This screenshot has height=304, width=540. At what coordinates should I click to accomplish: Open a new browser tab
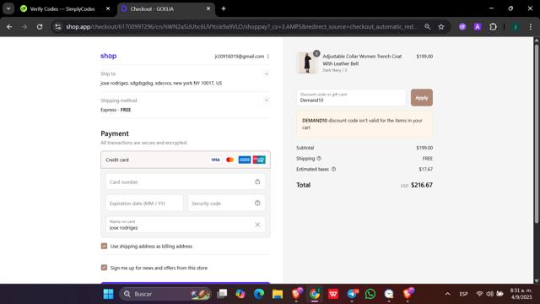pyautogui.click(x=224, y=8)
